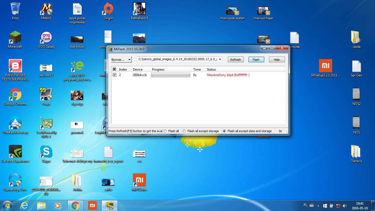Select 'Flash all except data and storage'
The image size is (375, 211).
pyautogui.click(x=224, y=131)
